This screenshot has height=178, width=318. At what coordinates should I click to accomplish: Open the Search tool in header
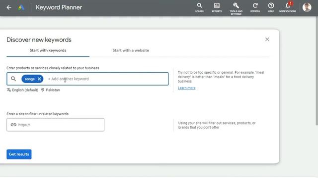click(200, 8)
